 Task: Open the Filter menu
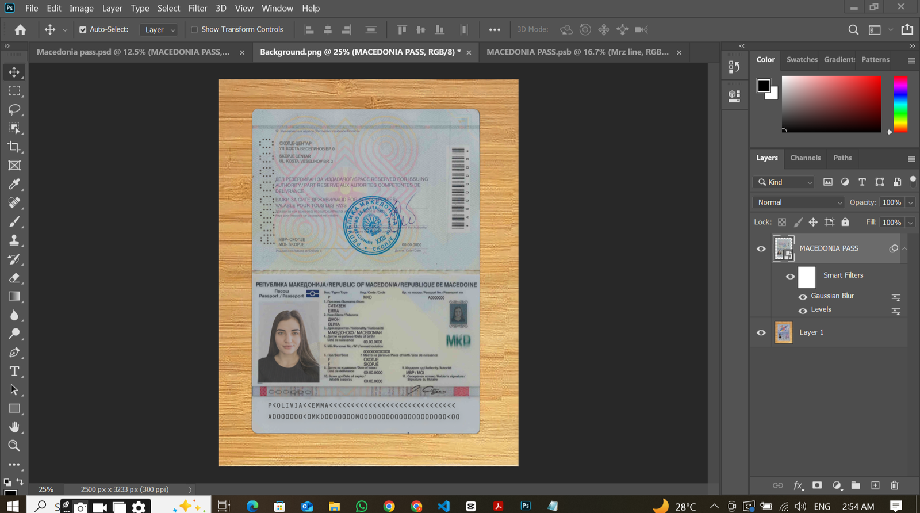[197, 8]
